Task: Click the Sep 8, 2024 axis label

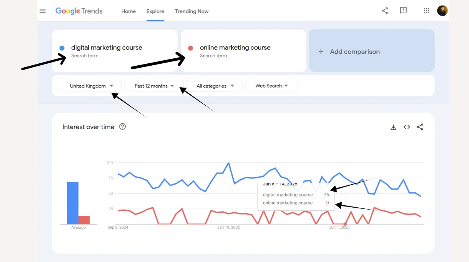Action: 118,227
